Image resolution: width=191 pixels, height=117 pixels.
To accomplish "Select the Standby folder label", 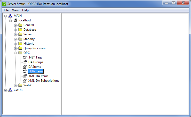I will click(29, 39).
